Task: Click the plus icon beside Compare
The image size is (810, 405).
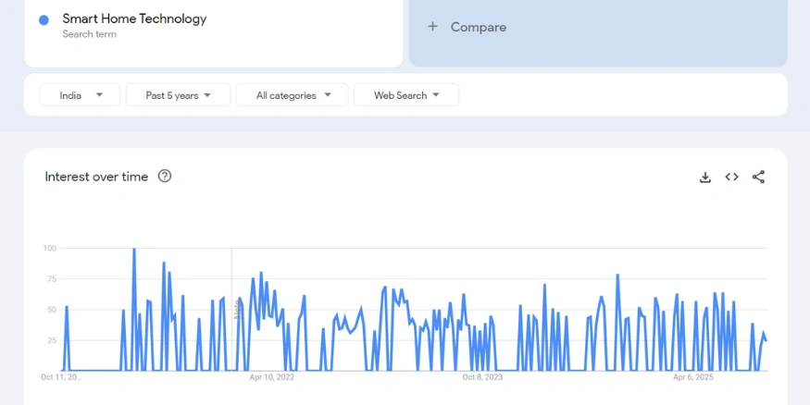Action: 433,26
